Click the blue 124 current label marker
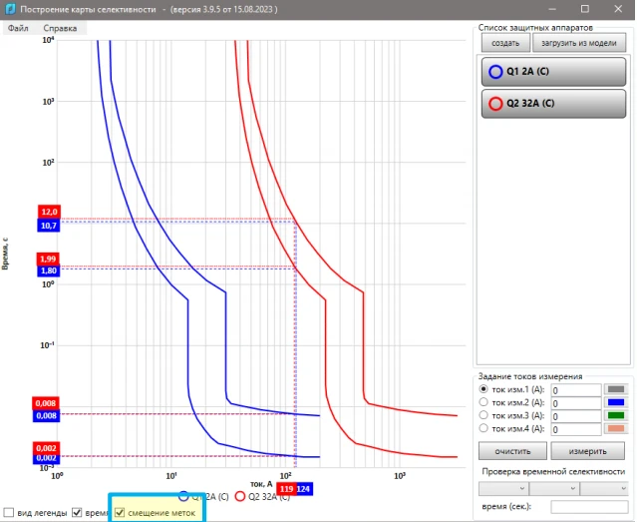637x522 pixels. 303,488
